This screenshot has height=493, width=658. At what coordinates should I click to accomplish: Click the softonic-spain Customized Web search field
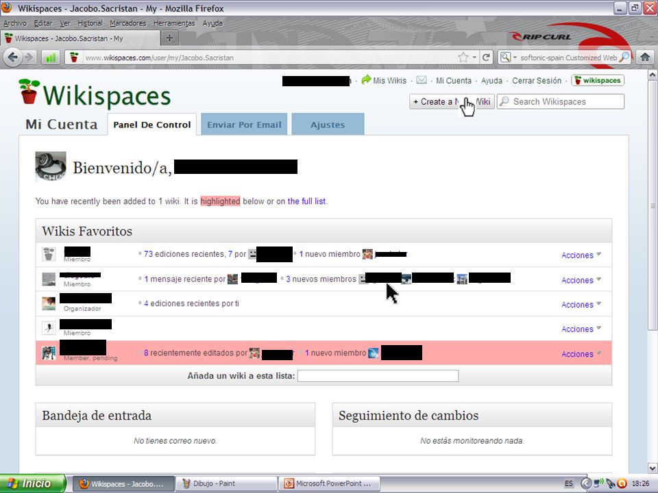tap(569, 58)
